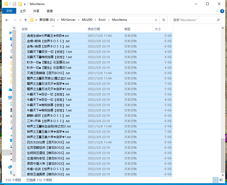Select file 虎虎生威●炎界霸王★终极★.txt
The width and height of the screenshot is (227, 185).
[x=97, y=36]
